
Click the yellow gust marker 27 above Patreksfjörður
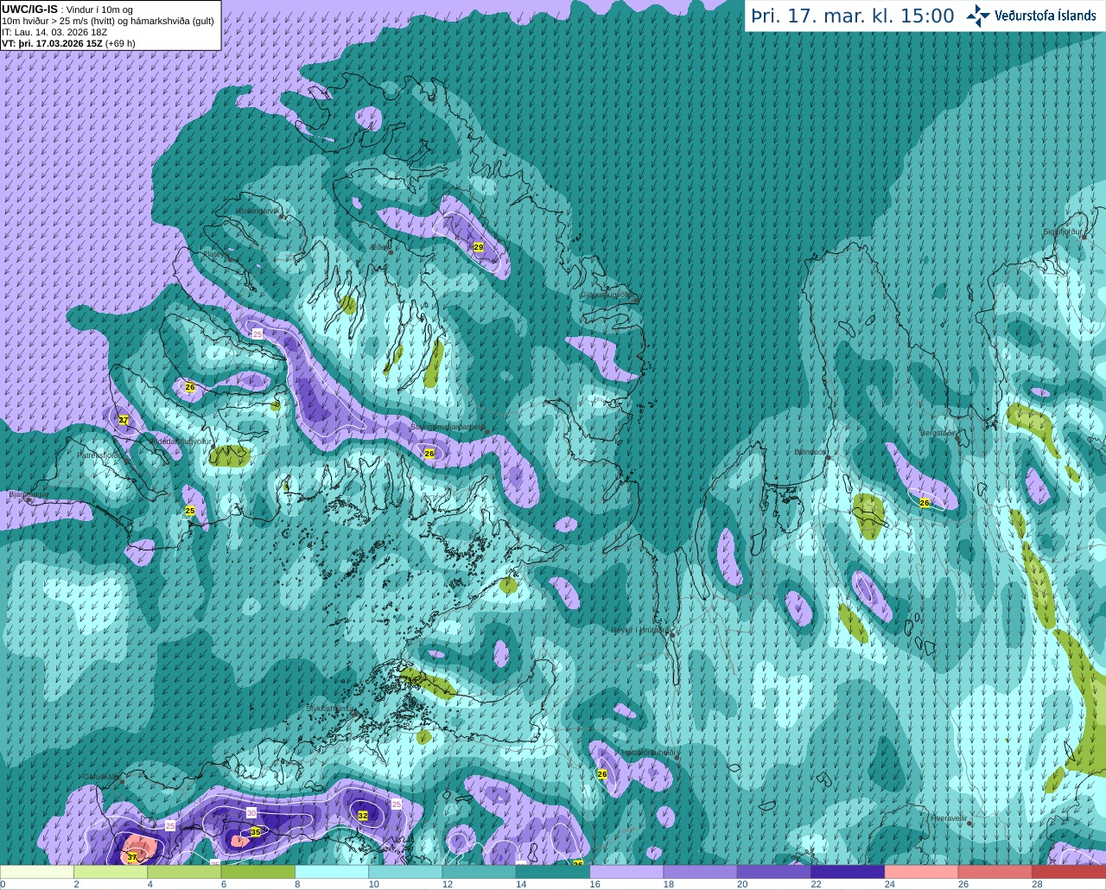(x=124, y=420)
